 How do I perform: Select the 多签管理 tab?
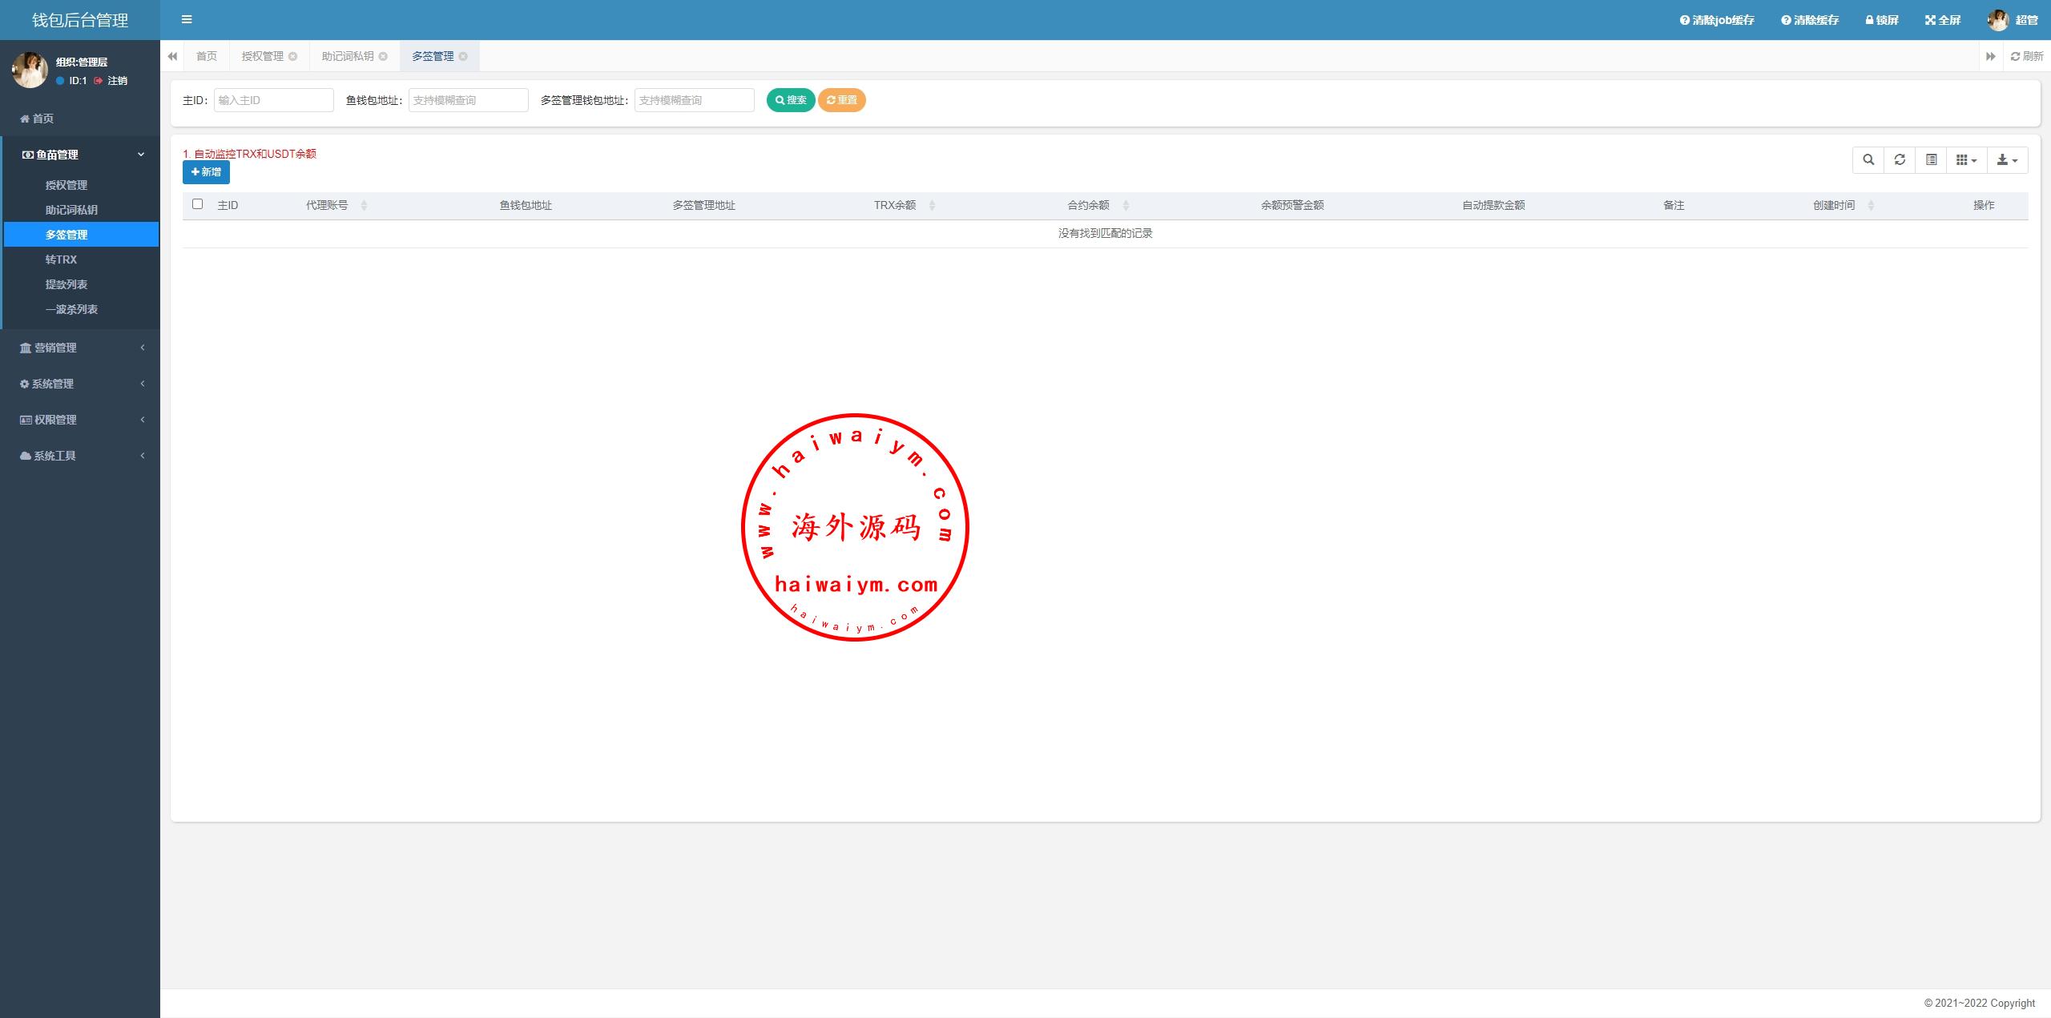433,55
